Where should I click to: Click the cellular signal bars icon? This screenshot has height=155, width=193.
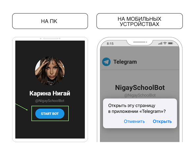(160, 43)
